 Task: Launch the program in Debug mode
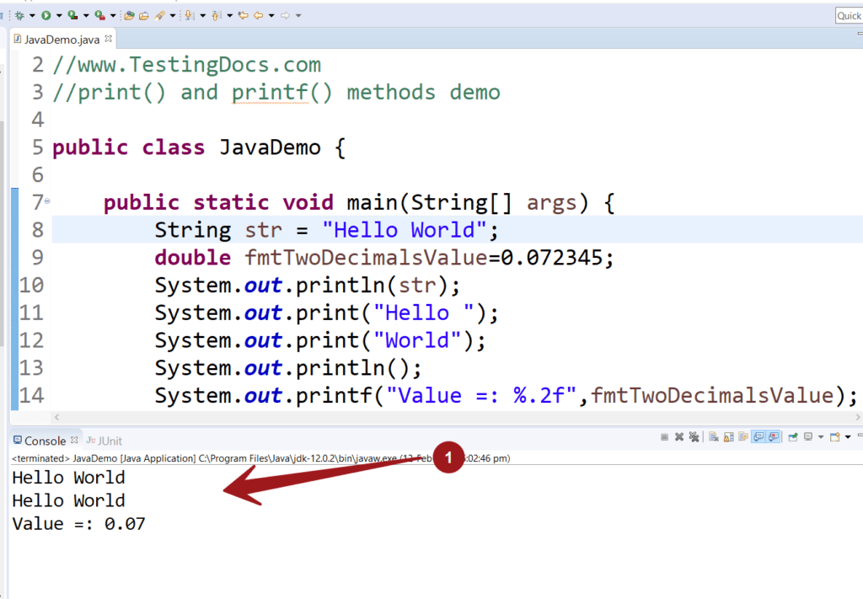(19, 14)
